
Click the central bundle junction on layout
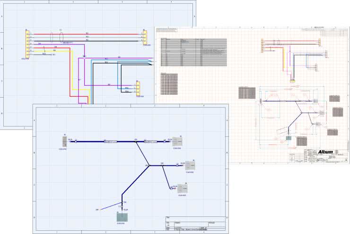click(147, 165)
